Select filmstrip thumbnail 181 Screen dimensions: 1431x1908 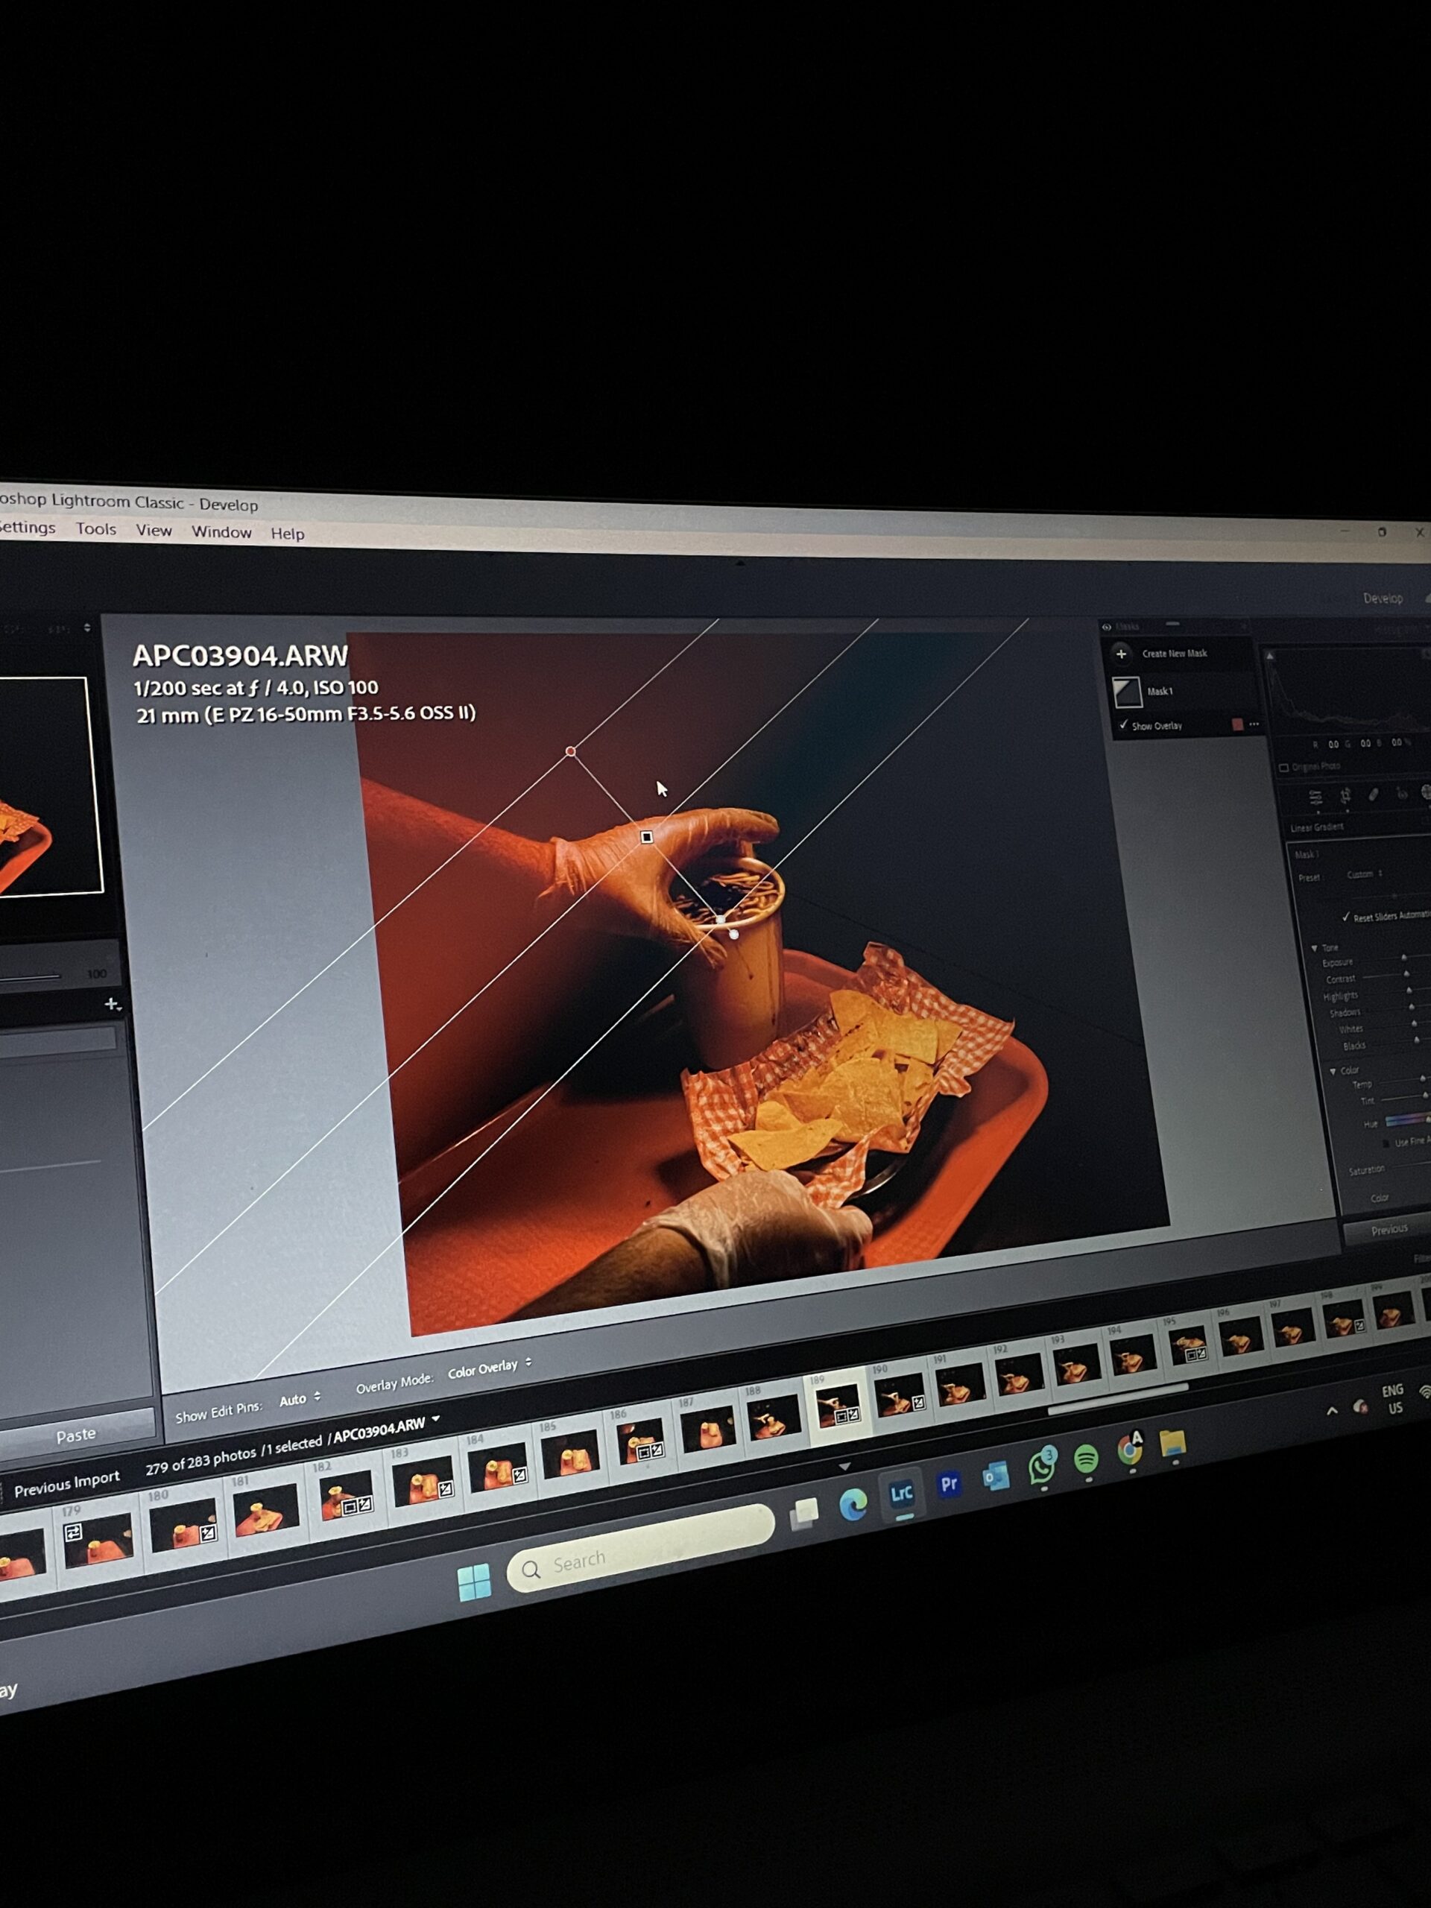pos(267,1510)
